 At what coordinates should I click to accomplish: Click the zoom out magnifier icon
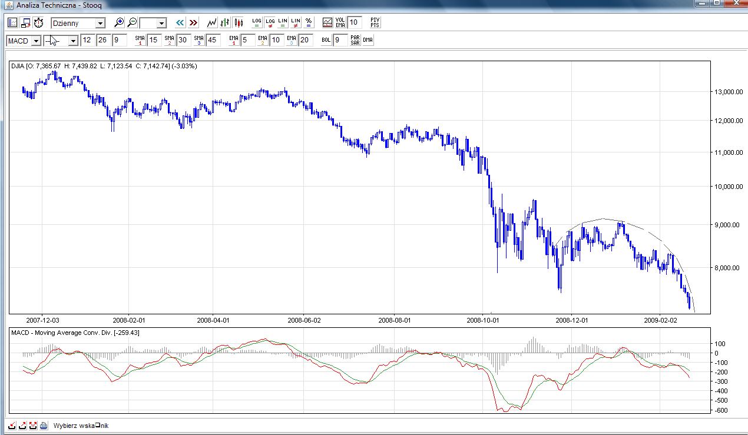(x=132, y=23)
